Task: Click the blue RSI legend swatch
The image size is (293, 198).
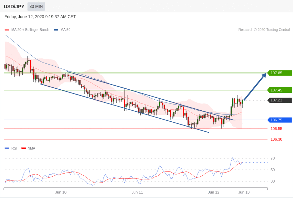Action: tap(7, 148)
